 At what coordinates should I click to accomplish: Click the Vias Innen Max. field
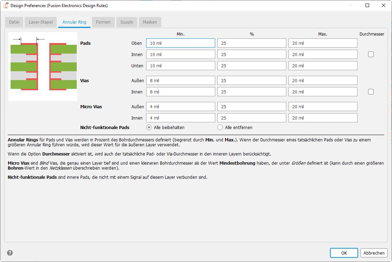(x=323, y=92)
